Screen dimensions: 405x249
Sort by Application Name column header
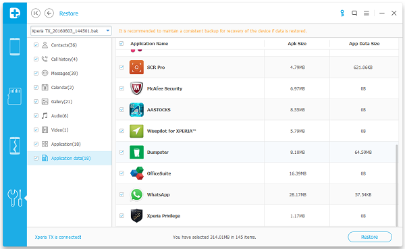(x=149, y=44)
